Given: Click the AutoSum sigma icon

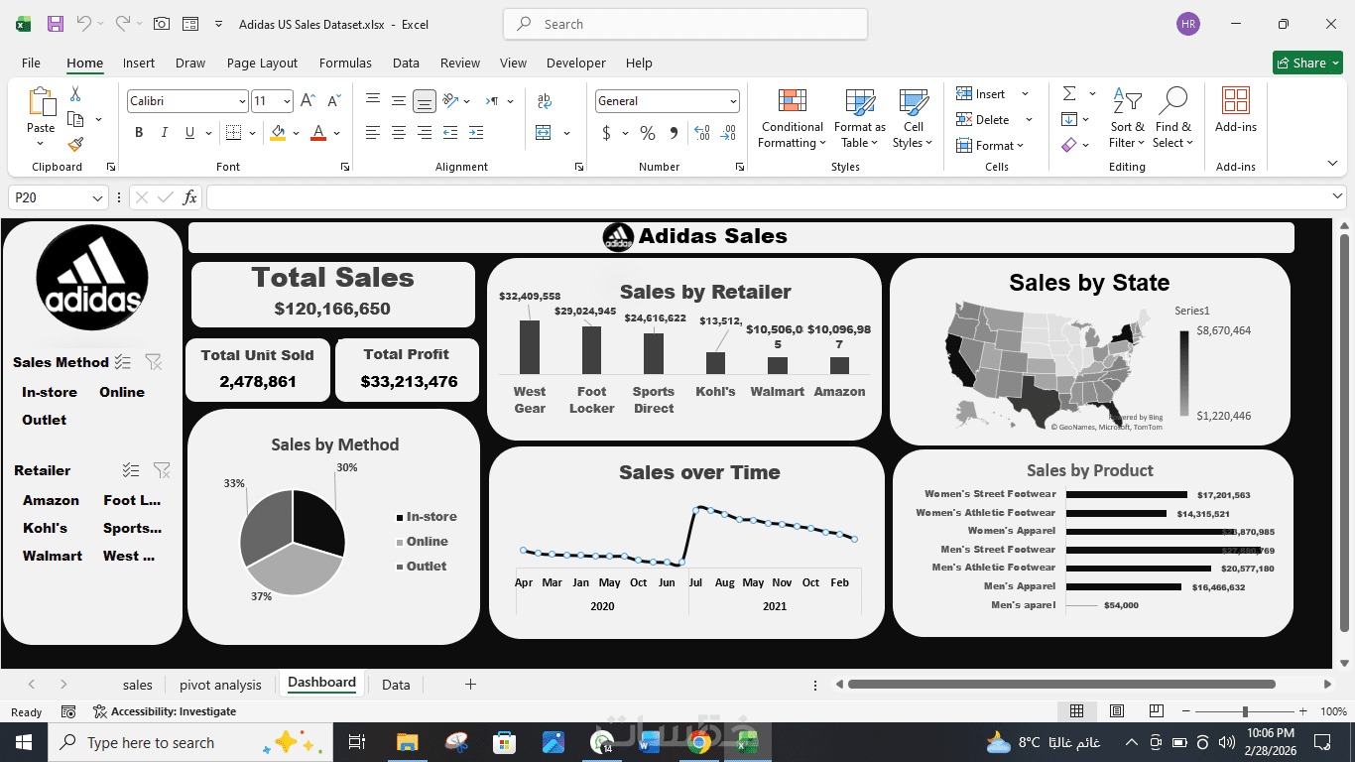Looking at the screenshot, I should click(1069, 94).
